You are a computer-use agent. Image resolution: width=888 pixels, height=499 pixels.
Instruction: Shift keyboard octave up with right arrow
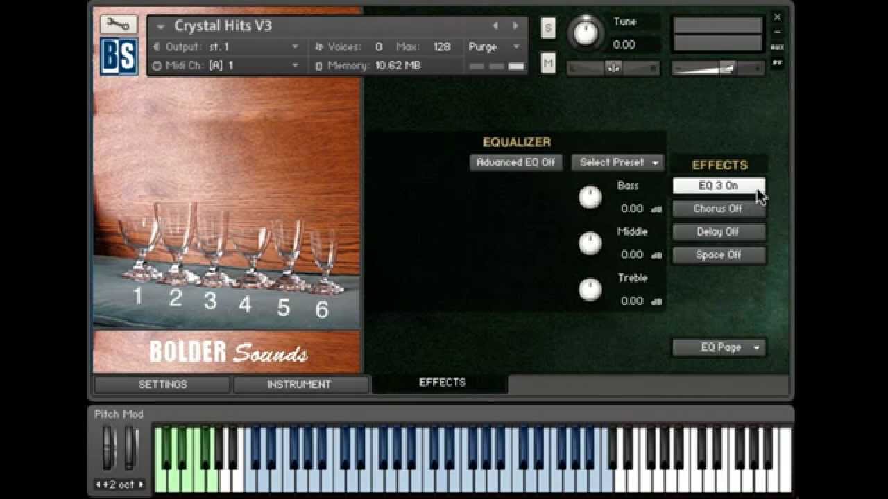141,484
